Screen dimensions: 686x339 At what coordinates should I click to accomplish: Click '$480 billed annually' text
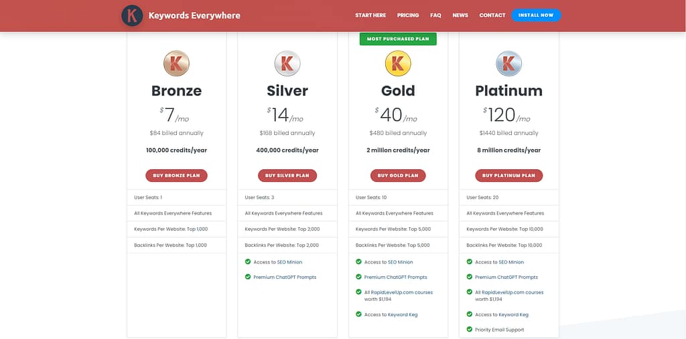click(x=398, y=133)
